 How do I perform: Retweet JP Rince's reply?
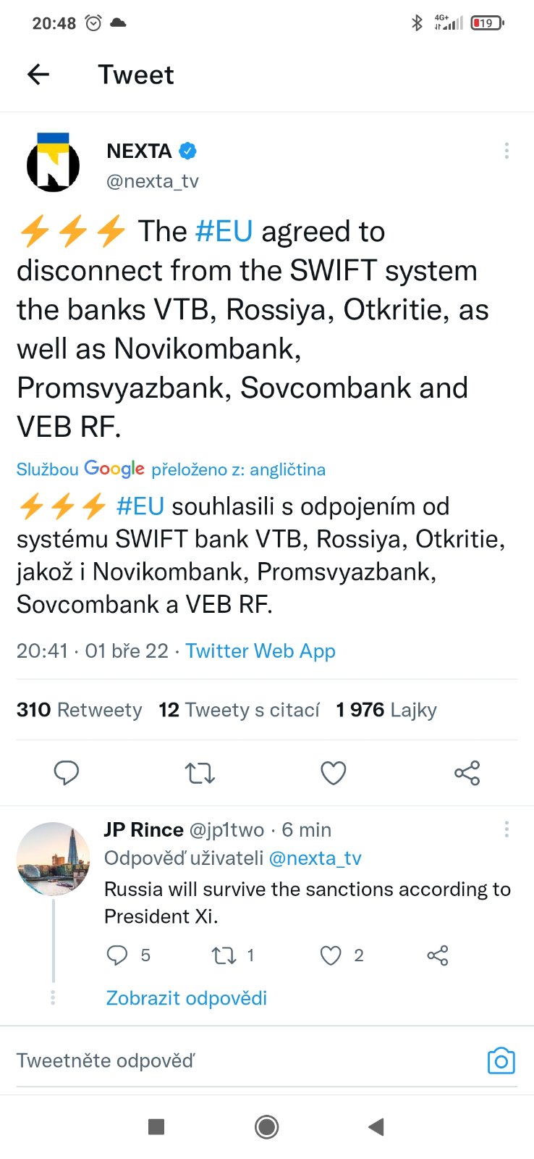click(224, 955)
